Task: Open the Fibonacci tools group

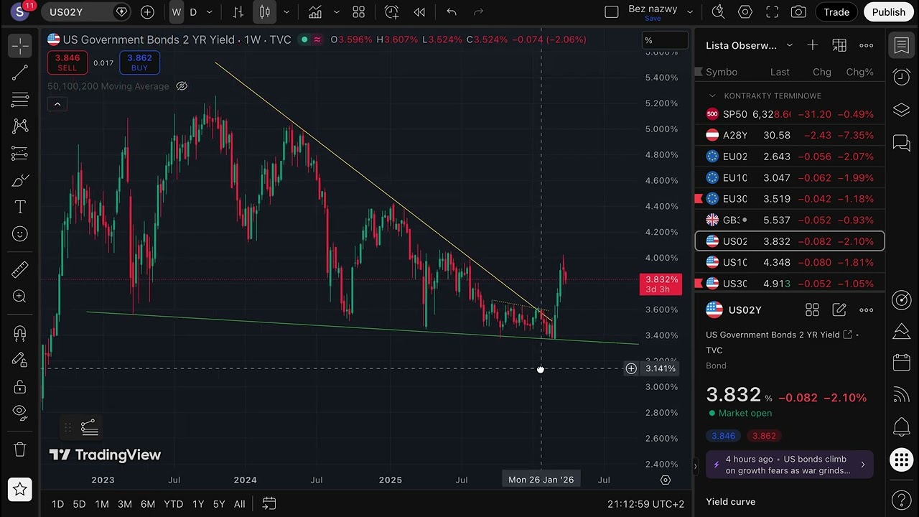Action: [x=20, y=100]
